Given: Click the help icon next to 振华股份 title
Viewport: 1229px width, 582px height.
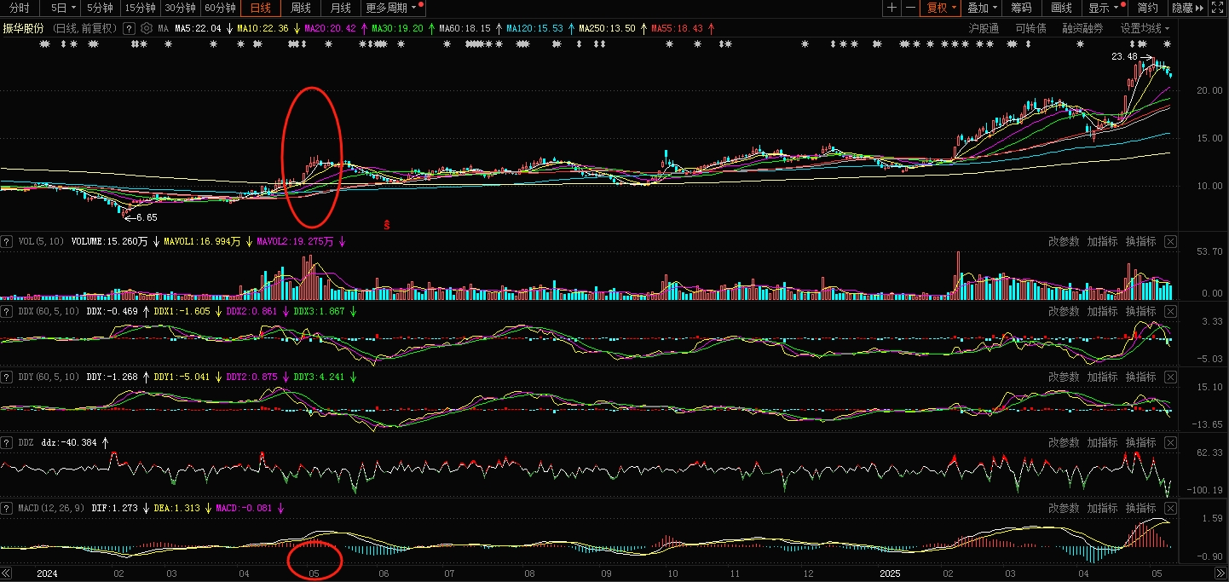Looking at the screenshot, I should (x=129, y=28).
